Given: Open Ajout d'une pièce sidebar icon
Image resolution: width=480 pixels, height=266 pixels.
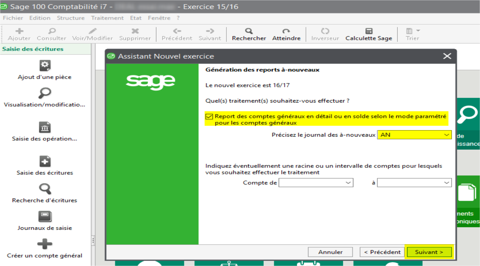Looking at the screenshot, I should 45,66.
